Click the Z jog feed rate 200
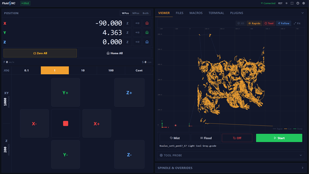 tap(5, 149)
